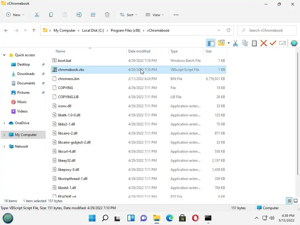Go up one folder level arrow

click(34, 30)
